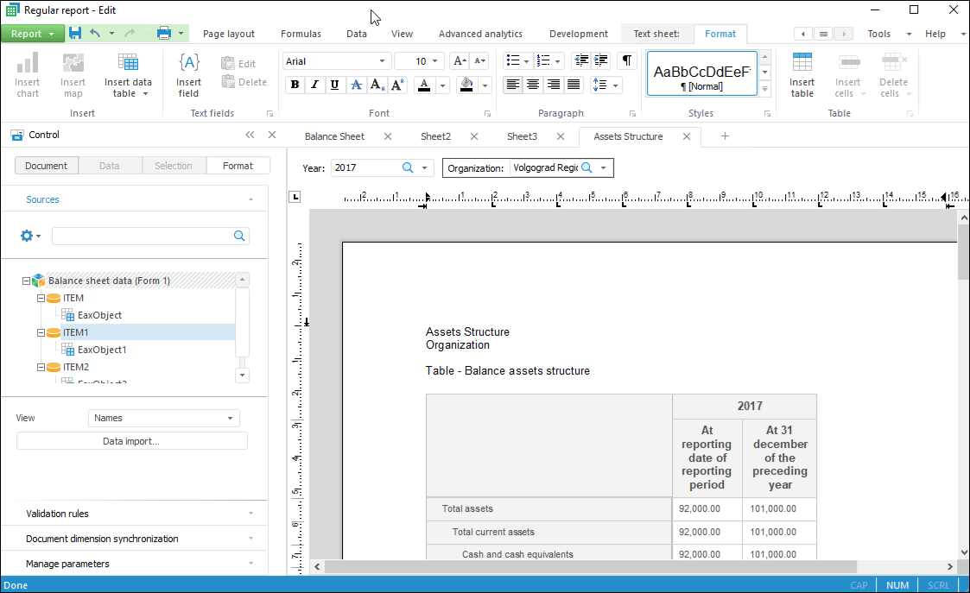Viewport: 970px width, 593px height.
Task: Open the View Names dropdown
Action: [x=164, y=418]
